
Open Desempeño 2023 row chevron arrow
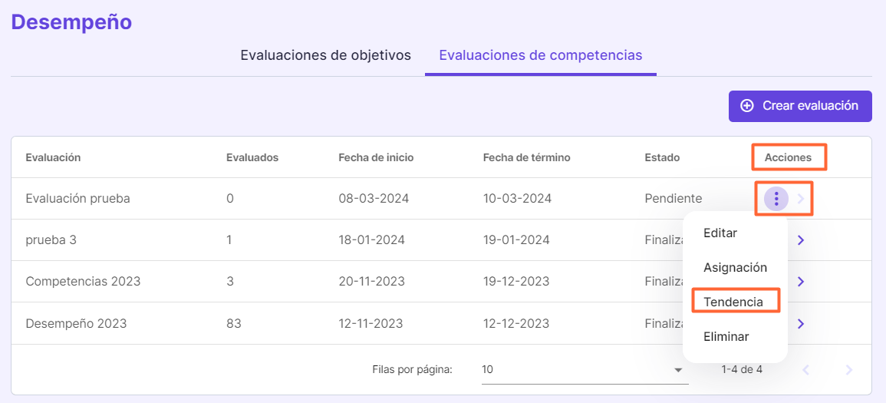click(x=801, y=323)
